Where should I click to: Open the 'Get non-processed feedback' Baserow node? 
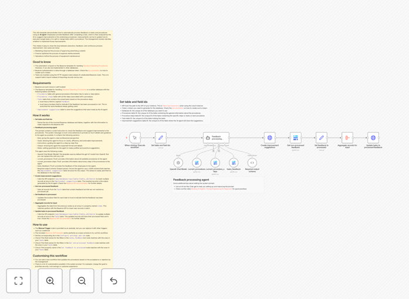point(296,138)
